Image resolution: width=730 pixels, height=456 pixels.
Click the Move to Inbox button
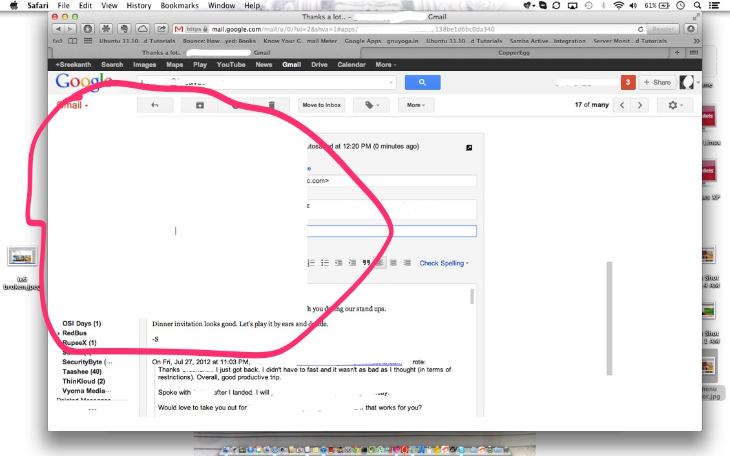(x=322, y=105)
